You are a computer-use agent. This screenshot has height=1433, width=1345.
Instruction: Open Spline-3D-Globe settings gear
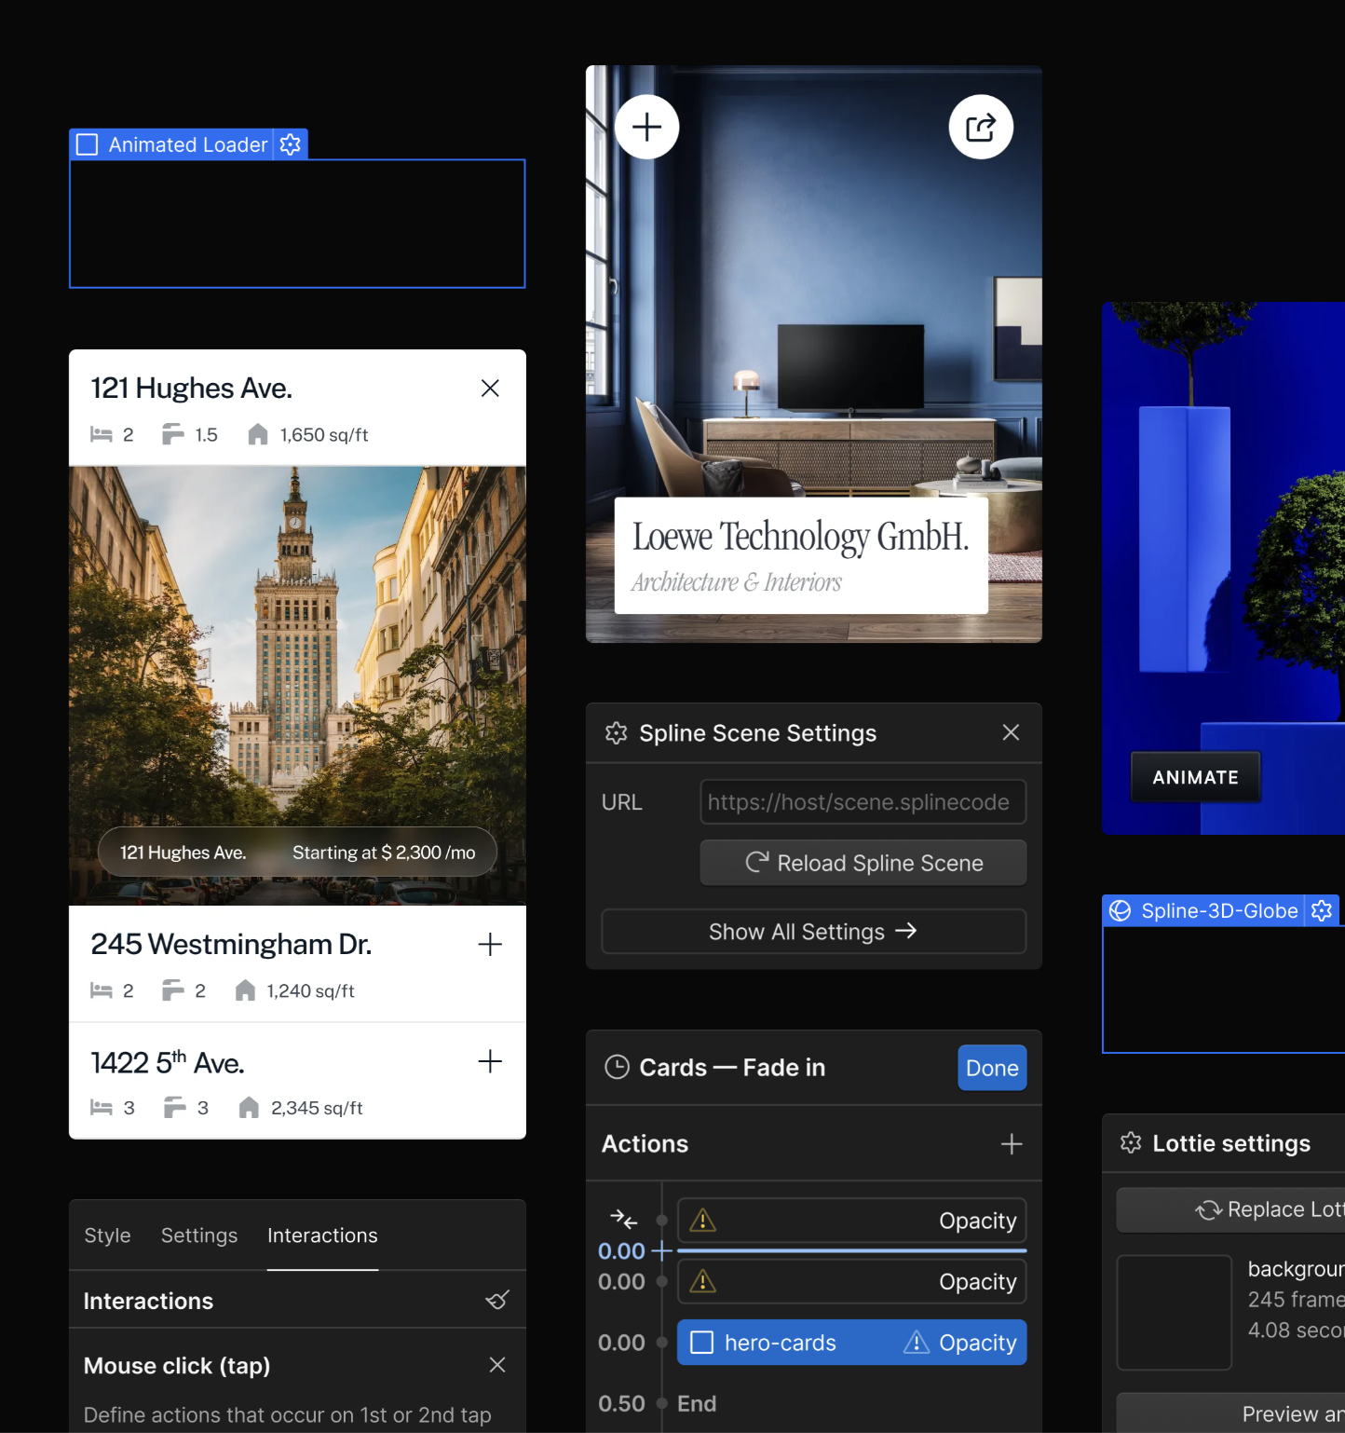pos(1321,910)
